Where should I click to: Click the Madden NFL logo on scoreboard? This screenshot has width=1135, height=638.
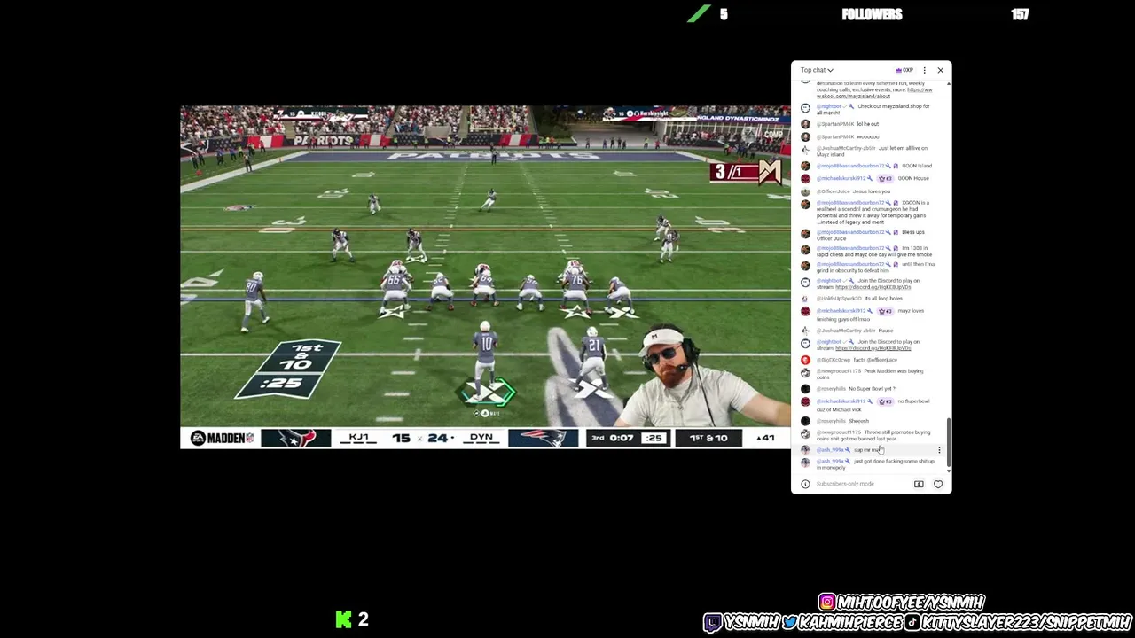pos(222,438)
